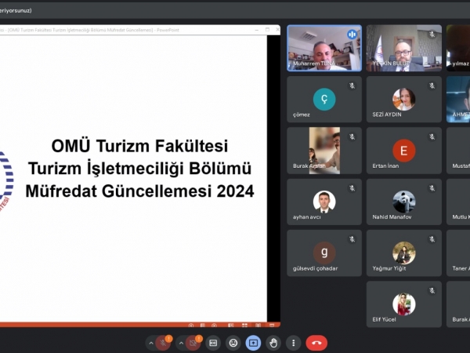Click the highlighted present screen button
Viewport: 470px width, 353px height.
(x=253, y=343)
